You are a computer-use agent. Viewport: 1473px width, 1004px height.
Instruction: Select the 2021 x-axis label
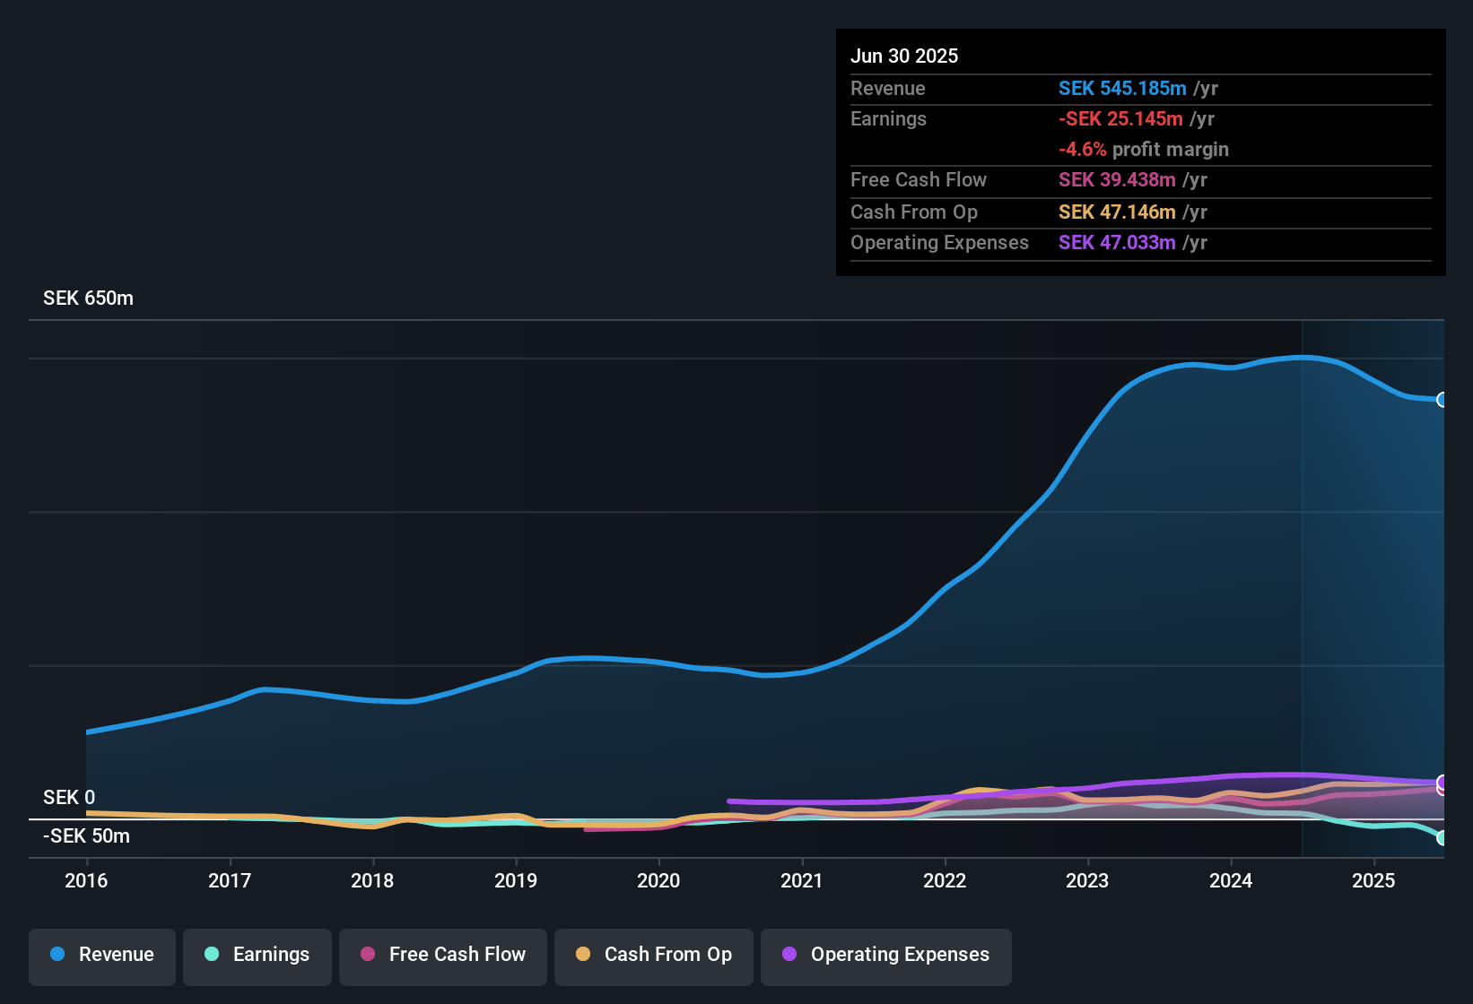(802, 881)
